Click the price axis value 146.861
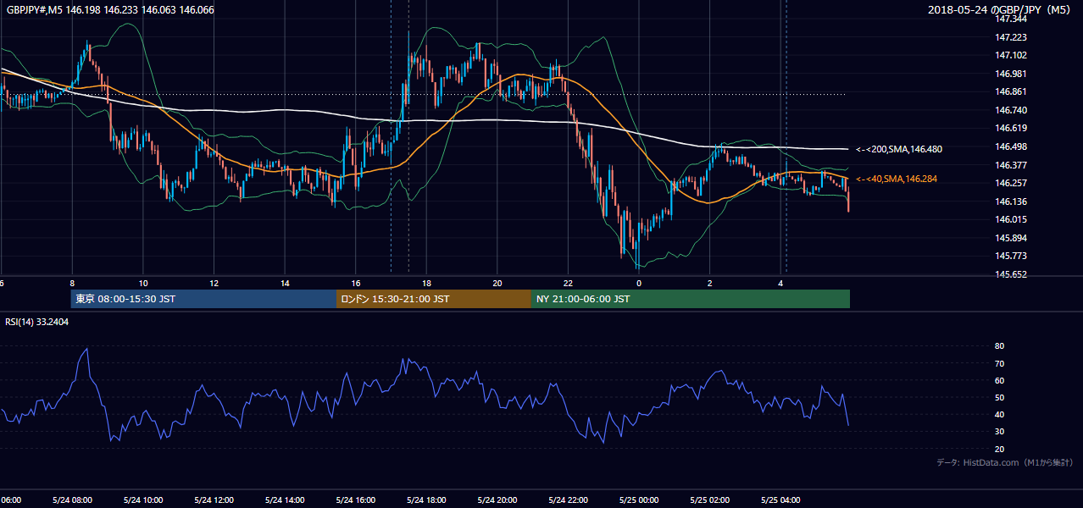The width and height of the screenshot is (1083, 508). pyautogui.click(x=1011, y=91)
